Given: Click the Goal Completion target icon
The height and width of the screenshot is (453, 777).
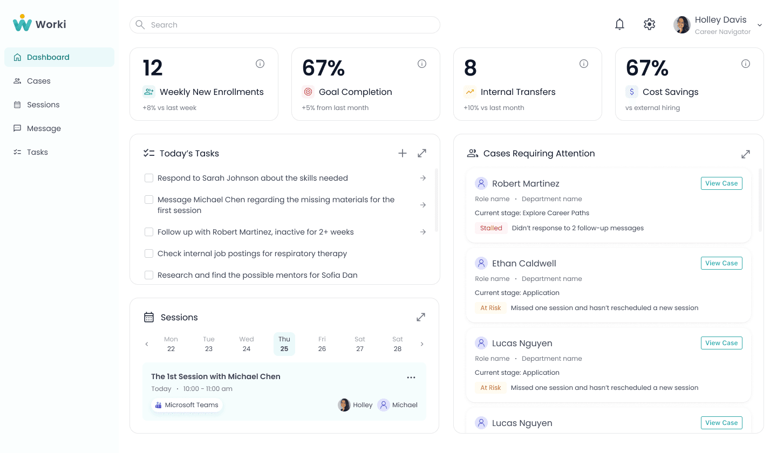Looking at the screenshot, I should [x=308, y=92].
